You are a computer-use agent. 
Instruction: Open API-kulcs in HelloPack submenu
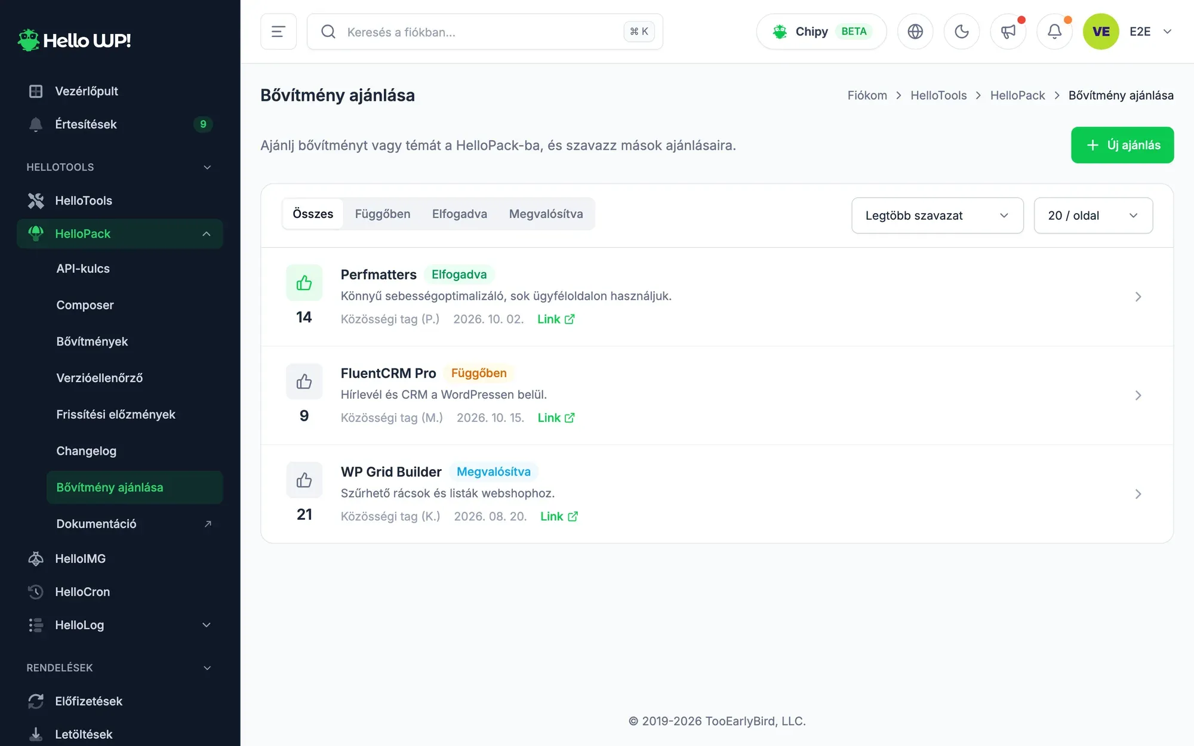tap(134, 269)
